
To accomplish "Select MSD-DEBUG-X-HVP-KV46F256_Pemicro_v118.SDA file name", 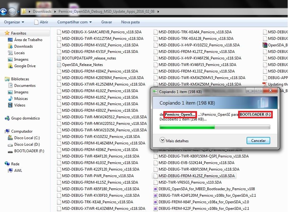I will 200,58.
